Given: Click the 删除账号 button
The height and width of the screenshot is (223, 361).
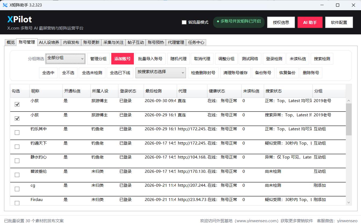Looking at the screenshot, I should 311,73.
